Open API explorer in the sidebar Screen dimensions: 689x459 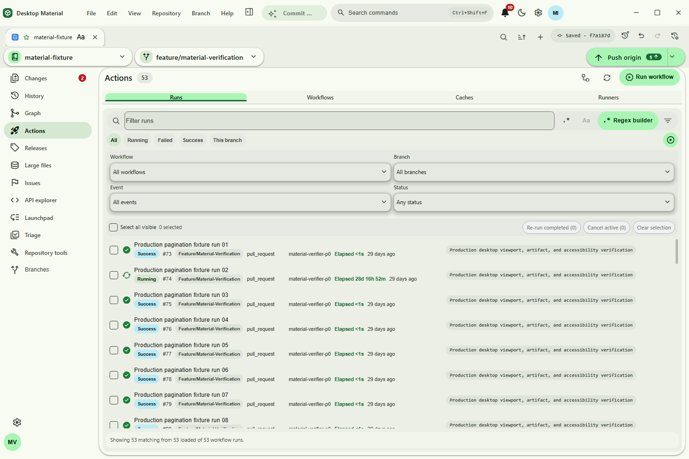tap(48, 200)
